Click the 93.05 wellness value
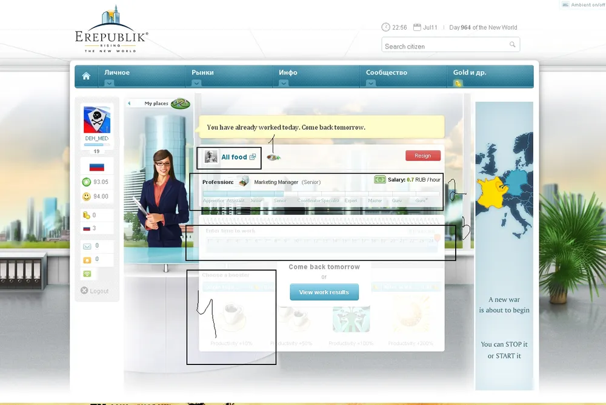Viewport: 606px width, 405px height. (x=101, y=182)
